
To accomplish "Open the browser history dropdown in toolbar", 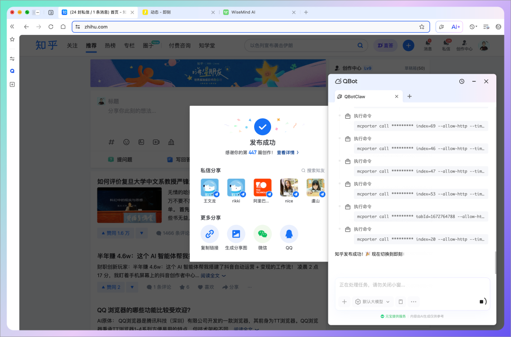I will (473, 27).
